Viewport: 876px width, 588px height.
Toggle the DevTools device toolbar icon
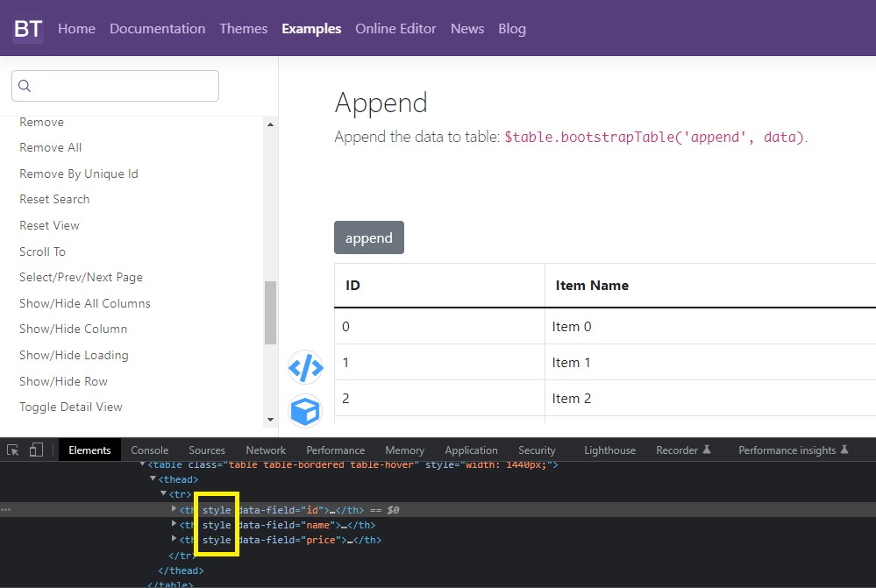(x=36, y=450)
